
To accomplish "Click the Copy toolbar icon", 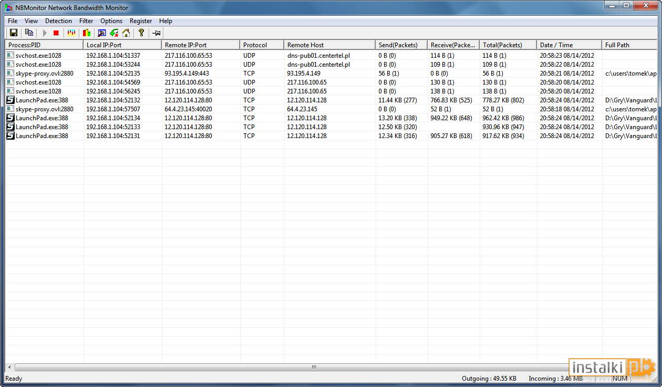I will point(29,33).
